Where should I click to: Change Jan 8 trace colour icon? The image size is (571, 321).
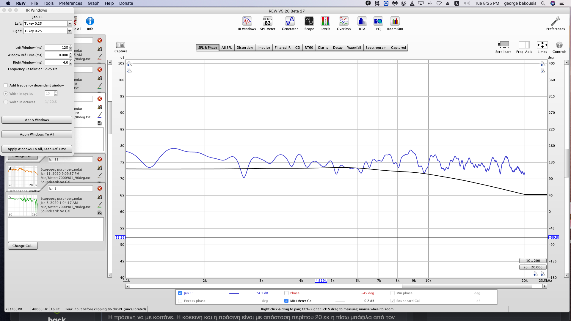(x=100, y=205)
